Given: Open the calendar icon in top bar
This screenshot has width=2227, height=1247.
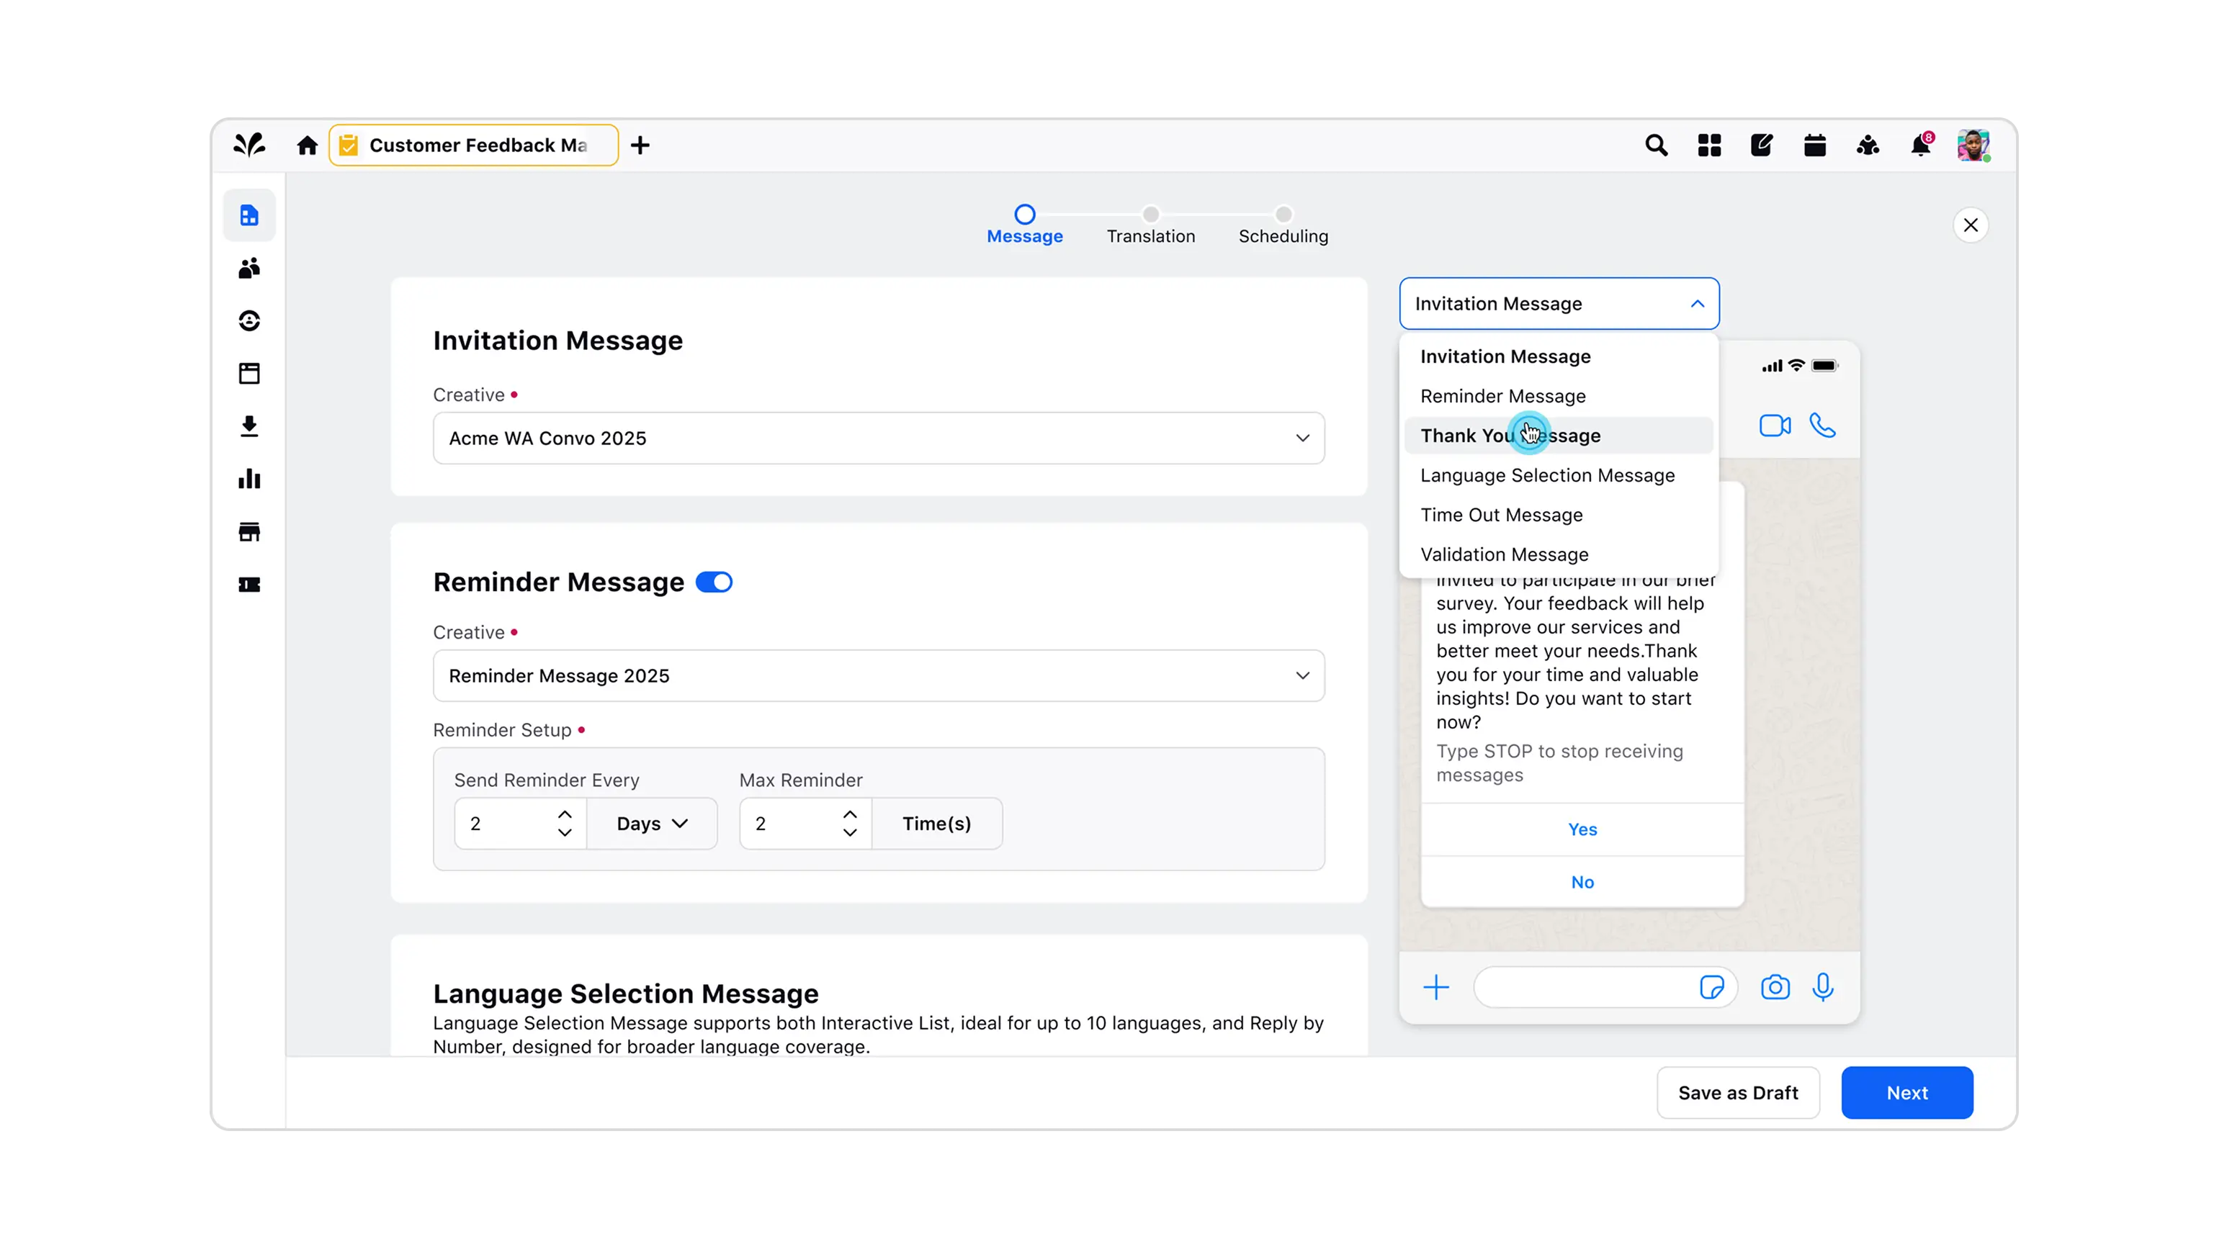Looking at the screenshot, I should point(1814,145).
